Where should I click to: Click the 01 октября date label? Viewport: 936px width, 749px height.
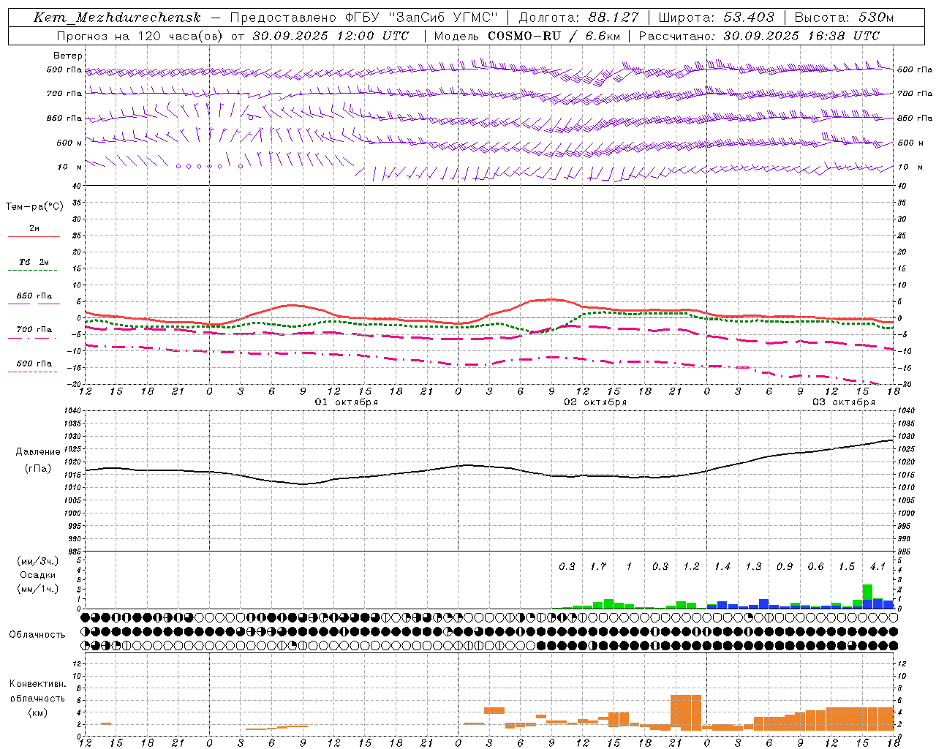pos(347,402)
